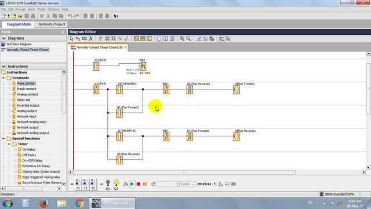Click the Undo arrow in main toolbar
This screenshot has height=209, width=371.
(70, 16)
